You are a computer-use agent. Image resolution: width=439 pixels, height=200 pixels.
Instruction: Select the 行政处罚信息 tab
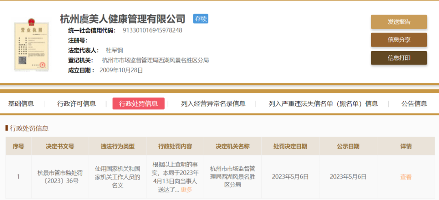138,103
